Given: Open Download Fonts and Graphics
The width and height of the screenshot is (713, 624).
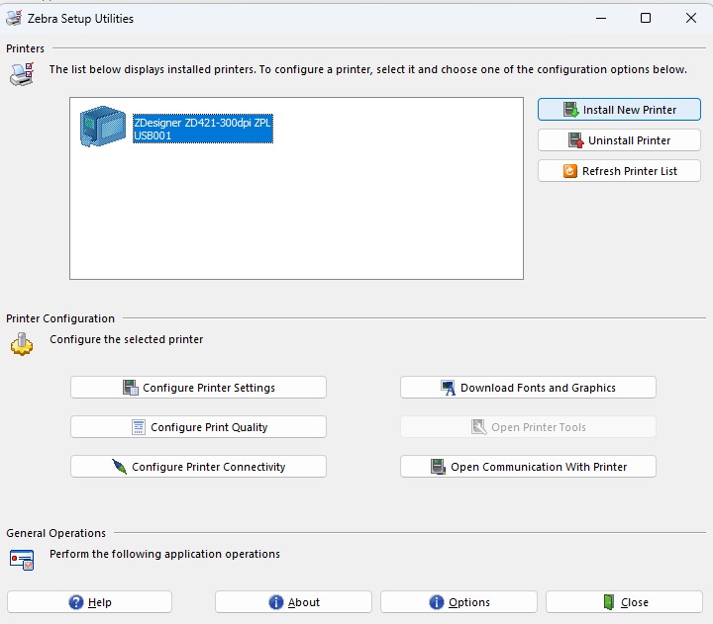Looking at the screenshot, I should coord(528,388).
